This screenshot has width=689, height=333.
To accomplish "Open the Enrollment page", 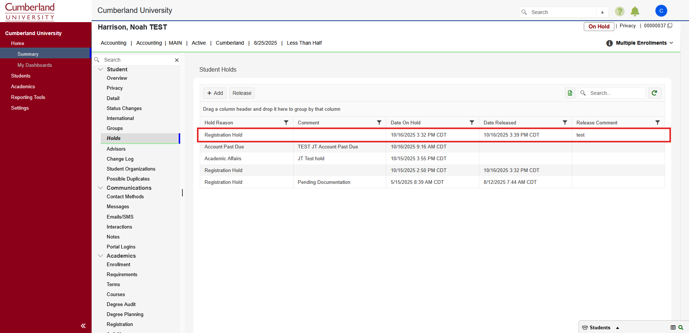I will (x=119, y=264).
